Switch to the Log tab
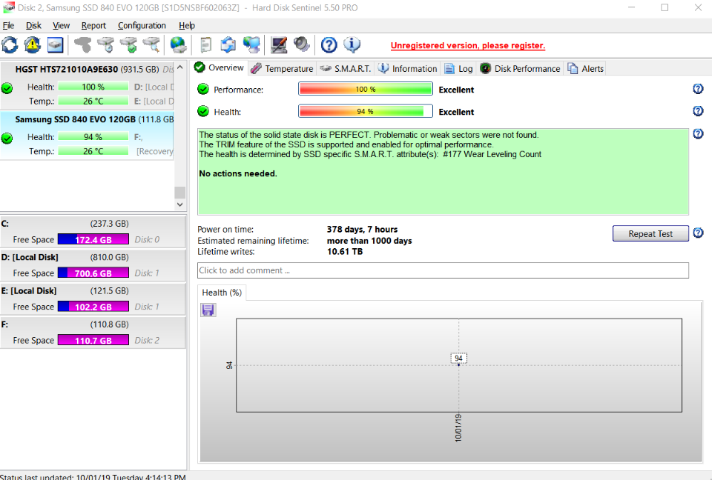This screenshot has width=712, height=480. [458, 68]
